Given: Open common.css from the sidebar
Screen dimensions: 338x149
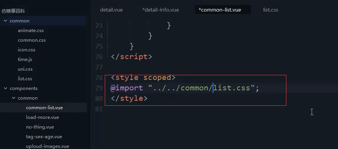Looking at the screenshot, I should (32, 40).
